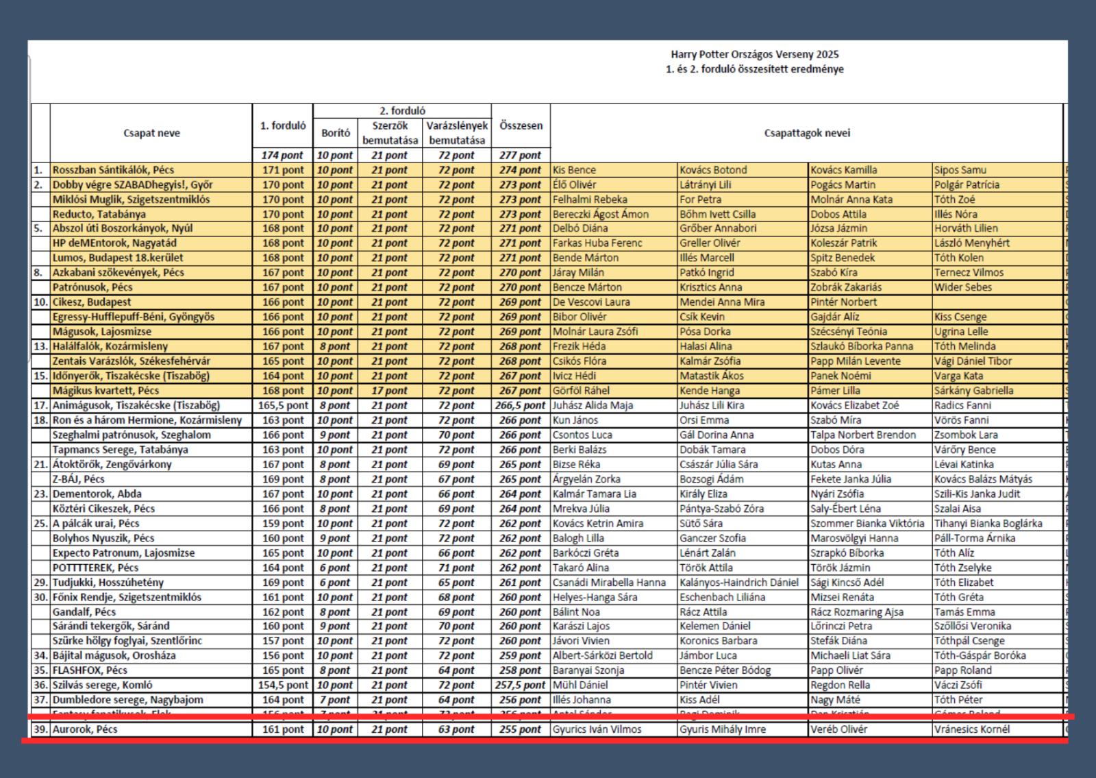Select team 'Dobby végre SZABADhegyis!, Győr'
The width and height of the screenshot is (1096, 778).
[x=133, y=184]
